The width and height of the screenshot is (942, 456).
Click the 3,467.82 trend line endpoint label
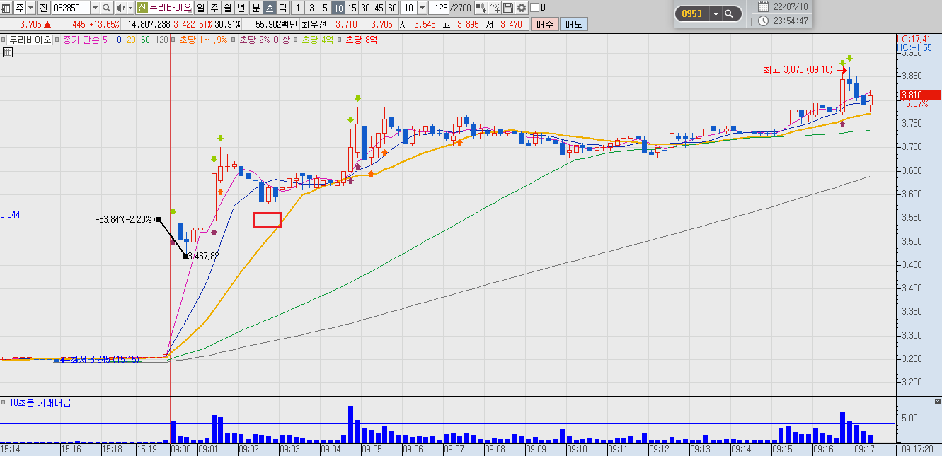point(205,256)
